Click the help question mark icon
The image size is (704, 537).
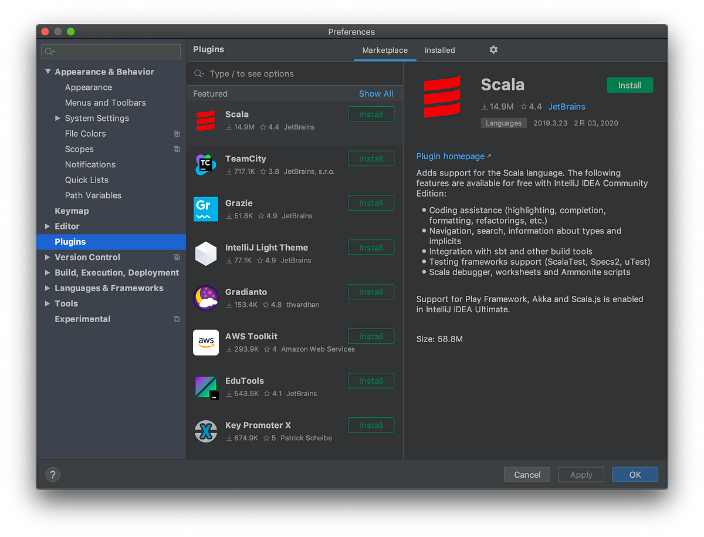click(x=53, y=474)
